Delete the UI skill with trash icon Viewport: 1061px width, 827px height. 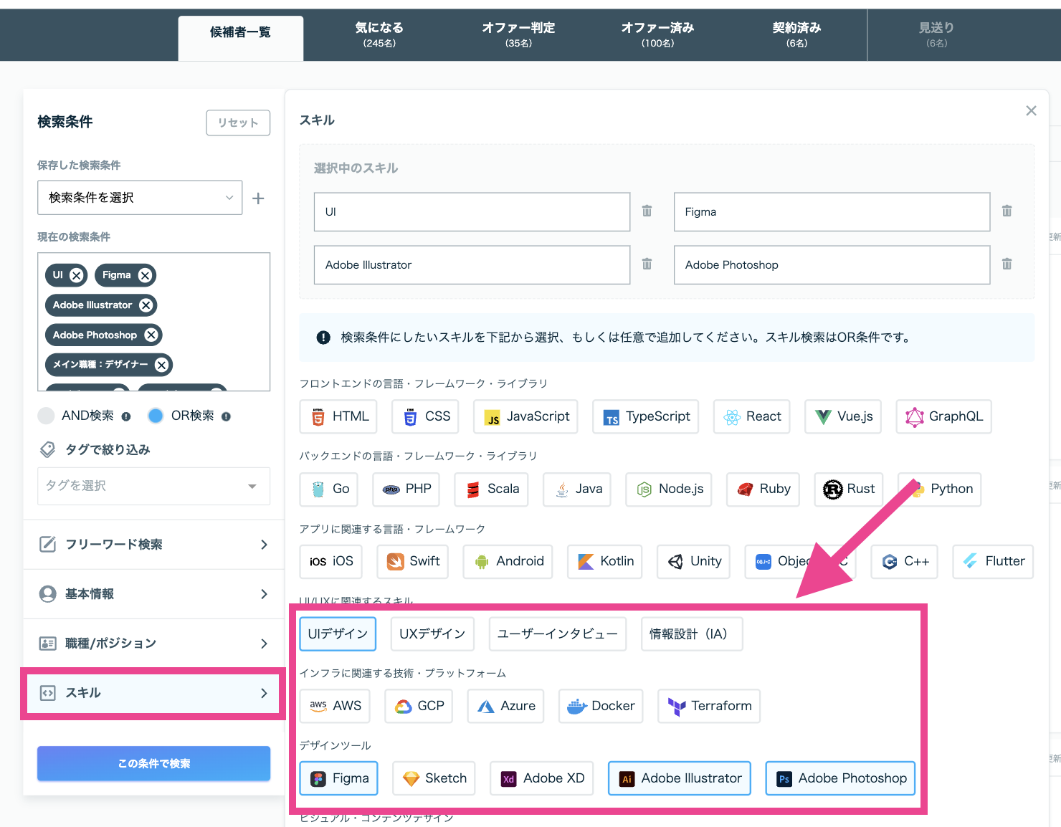coord(647,211)
